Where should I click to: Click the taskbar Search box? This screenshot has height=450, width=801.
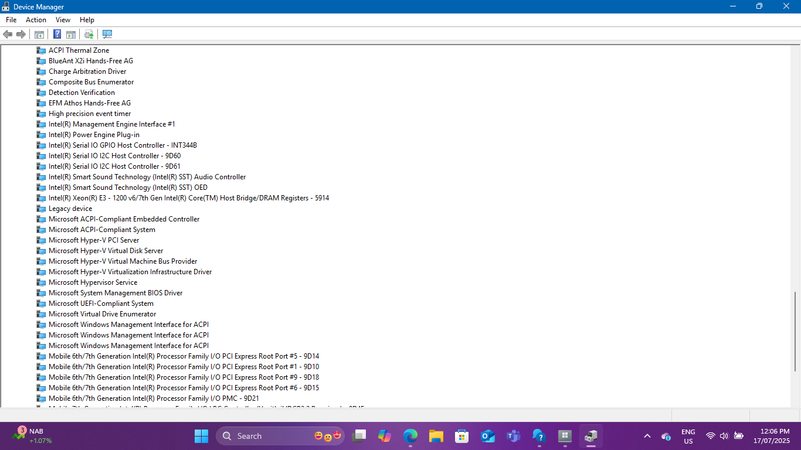[x=281, y=436]
